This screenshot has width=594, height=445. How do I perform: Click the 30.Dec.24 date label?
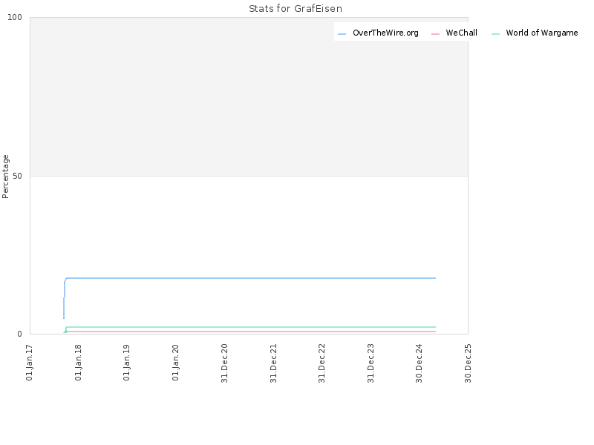tap(419, 363)
